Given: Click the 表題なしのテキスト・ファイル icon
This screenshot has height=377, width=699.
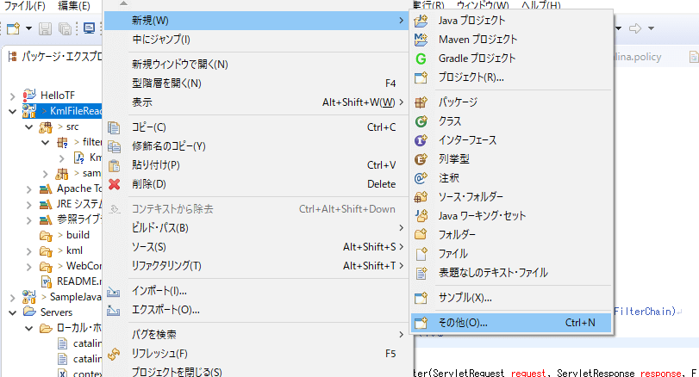Looking at the screenshot, I should 421,273.
